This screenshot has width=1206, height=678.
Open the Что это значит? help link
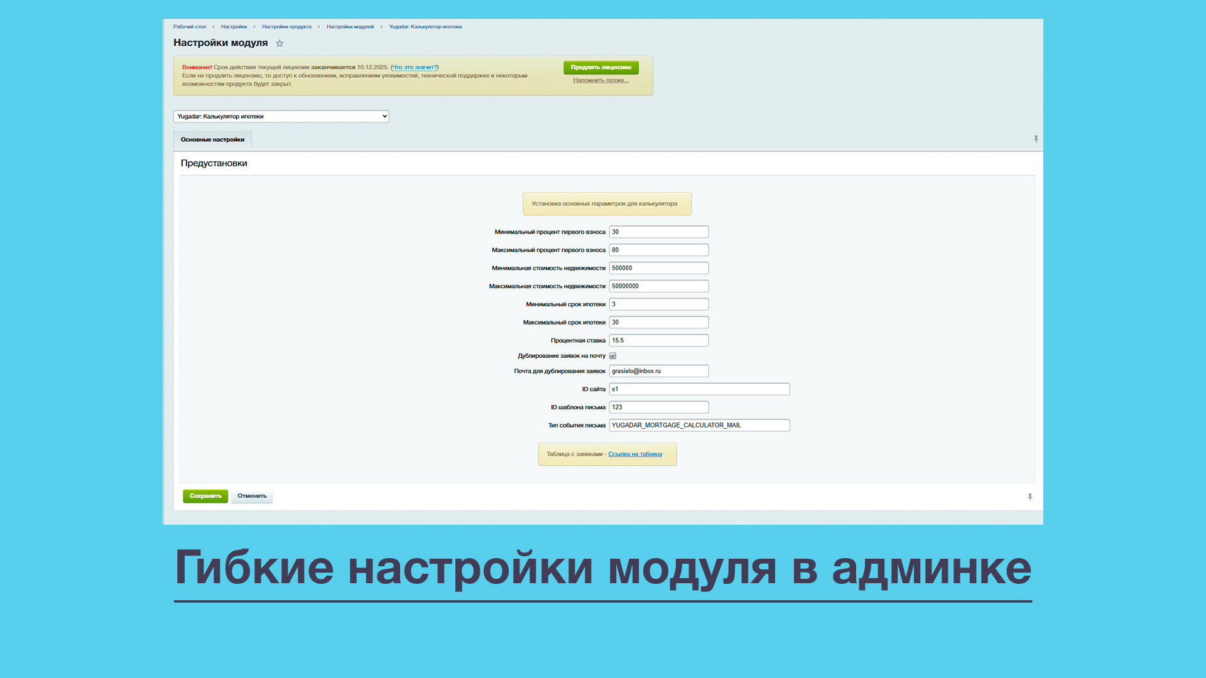414,67
